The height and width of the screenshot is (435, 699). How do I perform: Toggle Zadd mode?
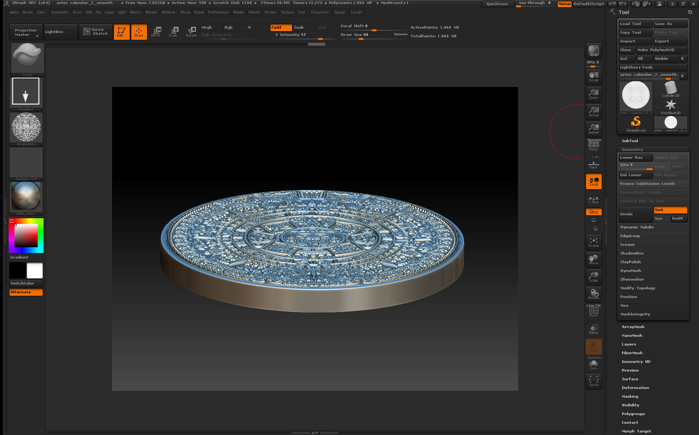[281, 28]
